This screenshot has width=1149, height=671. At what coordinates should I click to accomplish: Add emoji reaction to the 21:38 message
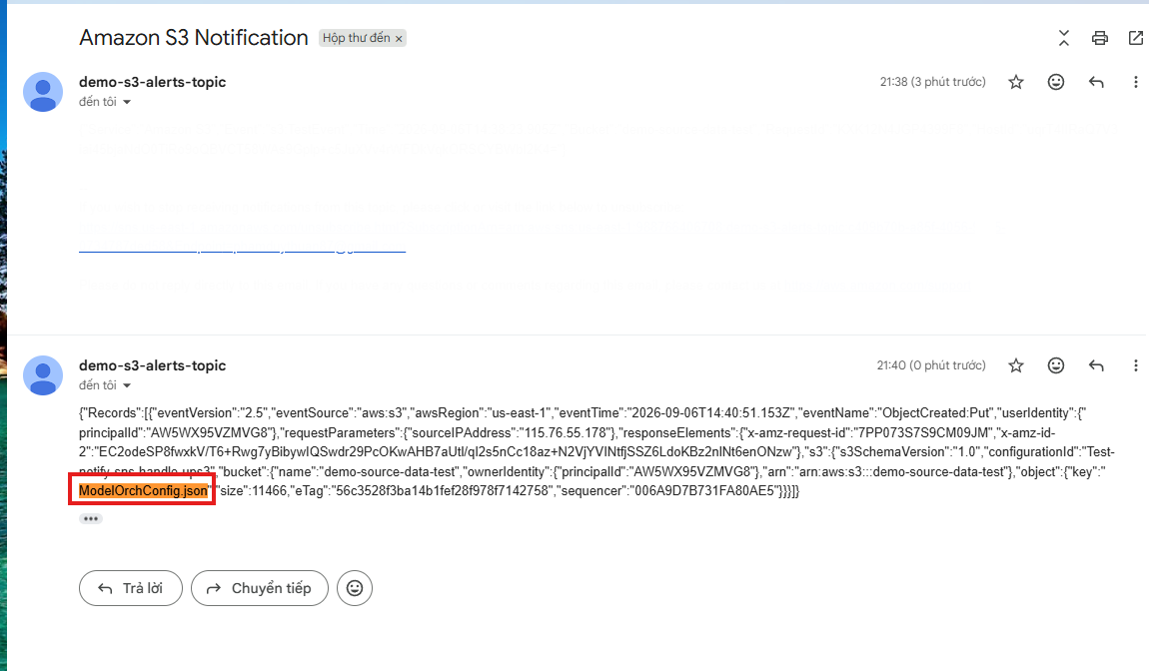(1056, 82)
